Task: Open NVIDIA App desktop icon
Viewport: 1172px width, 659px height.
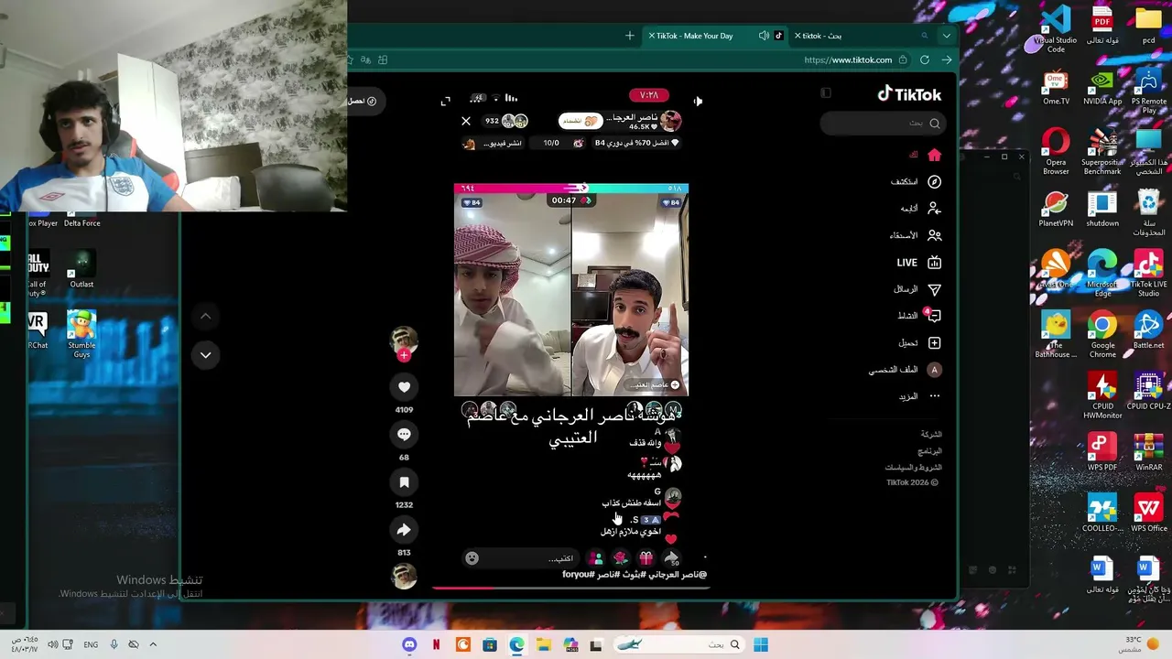Action: (1102, 87)
